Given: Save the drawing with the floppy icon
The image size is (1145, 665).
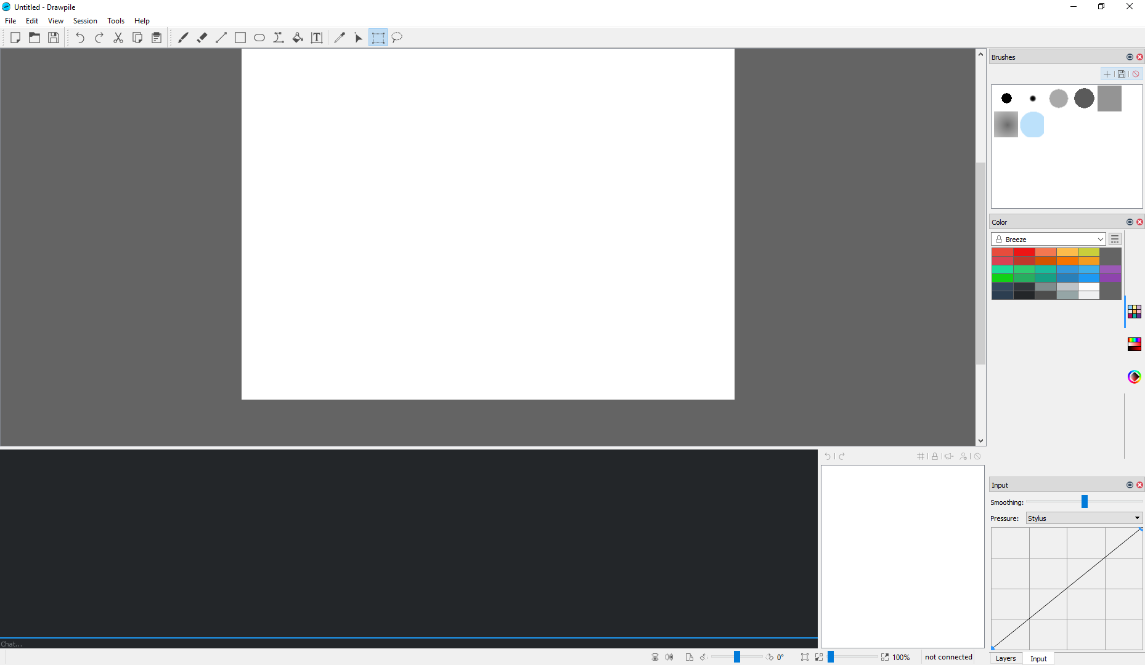Looking at the screenshot, I should coord(54,38).
